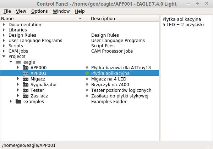Open the File menu
This screenshot has width=213, height=149.
click(x=7, y=11)
